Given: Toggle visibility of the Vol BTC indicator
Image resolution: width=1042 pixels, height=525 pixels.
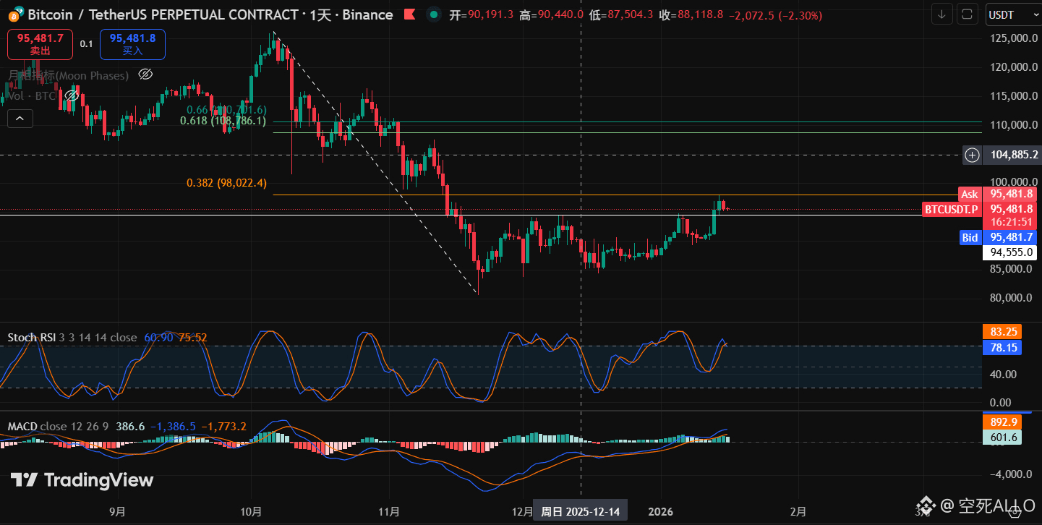Looking at the screenshot, I should (x=71, y=95).
